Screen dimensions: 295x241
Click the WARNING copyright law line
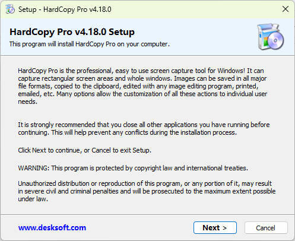click(x=133, y=168)
